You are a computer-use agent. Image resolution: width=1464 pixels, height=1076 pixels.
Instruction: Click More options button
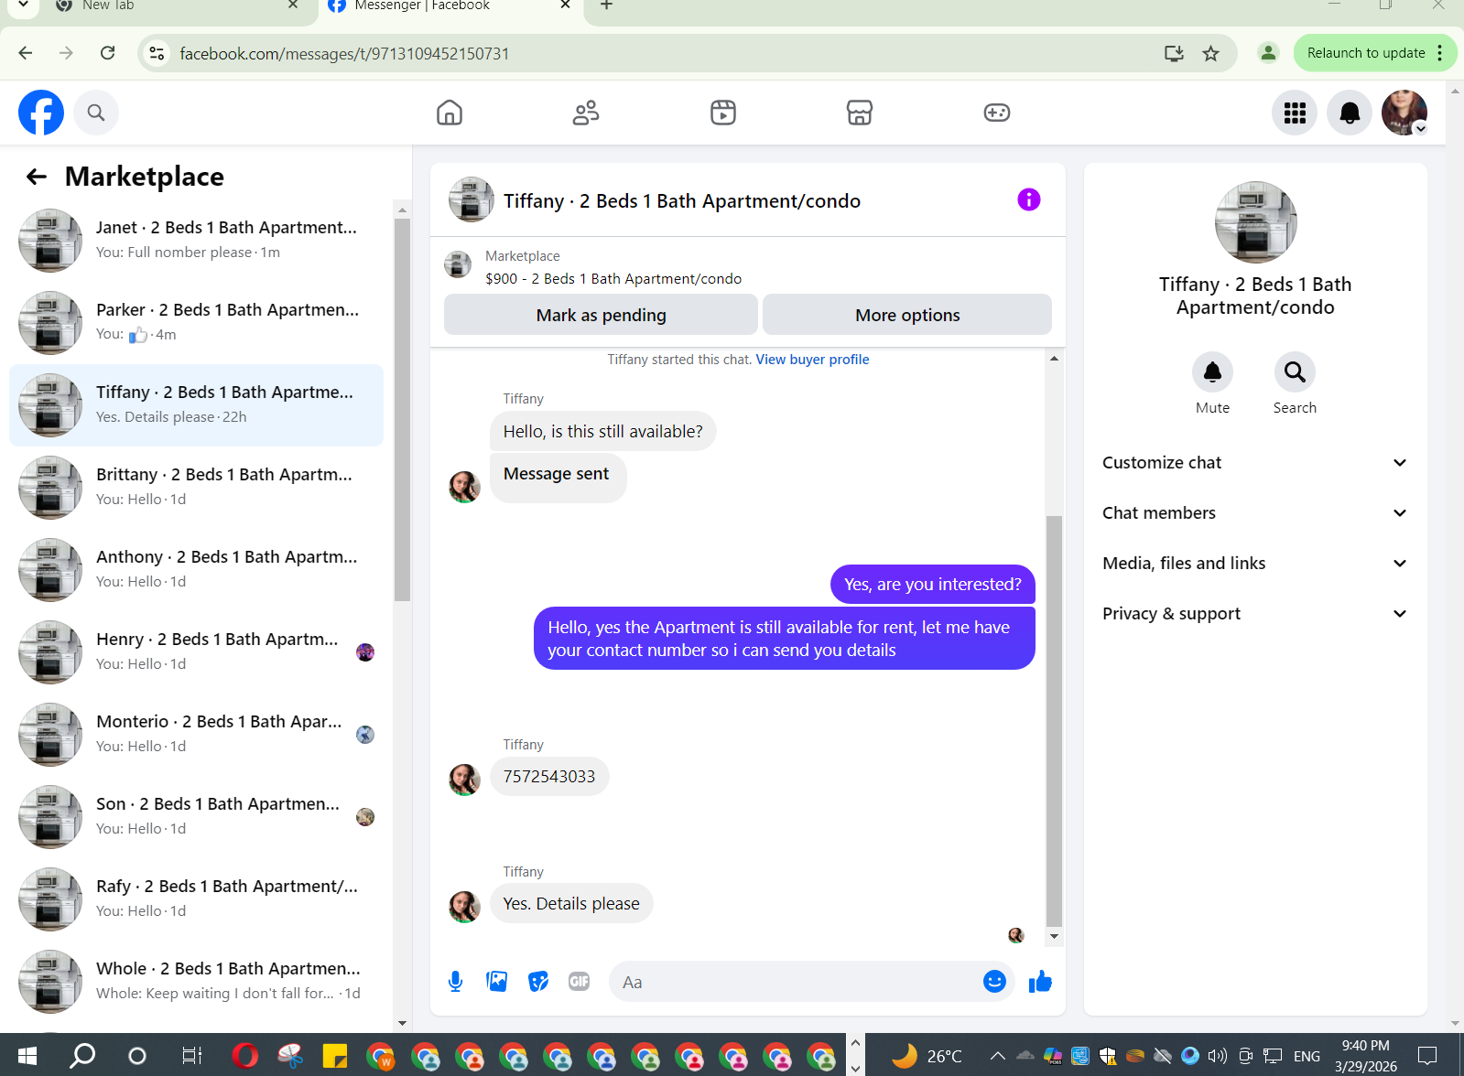907,315
